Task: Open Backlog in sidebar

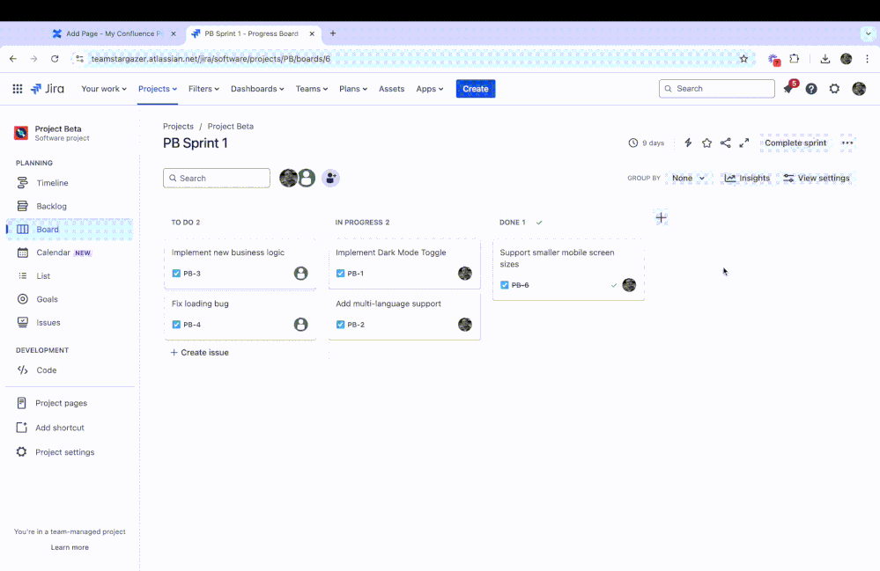Action: pos(70,206)
